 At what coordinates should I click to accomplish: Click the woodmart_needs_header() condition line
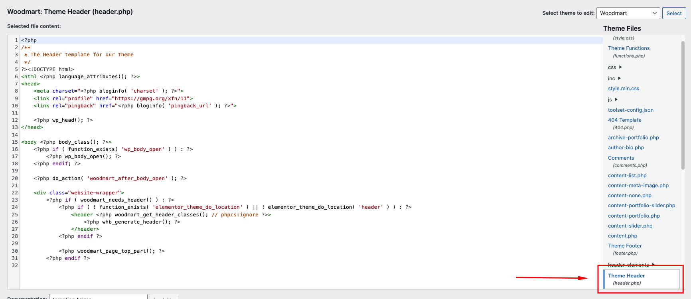(110, 200)
